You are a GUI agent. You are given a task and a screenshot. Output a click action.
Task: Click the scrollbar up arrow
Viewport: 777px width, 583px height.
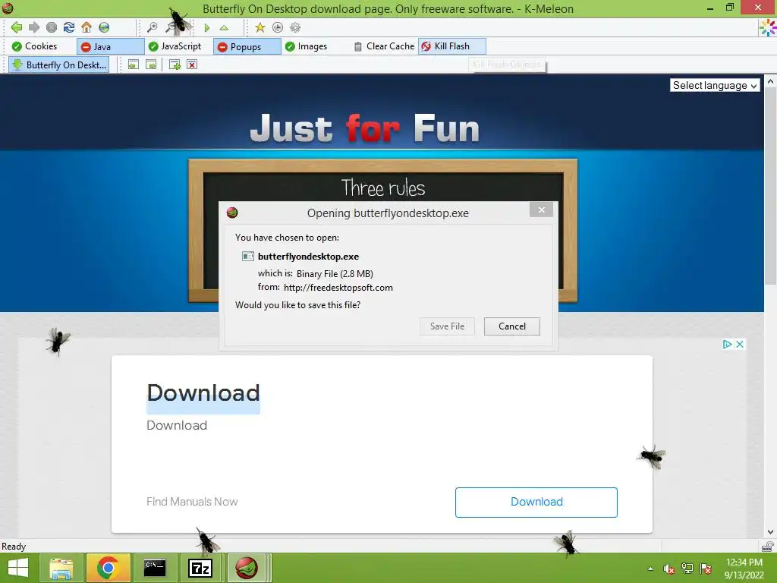771,80
